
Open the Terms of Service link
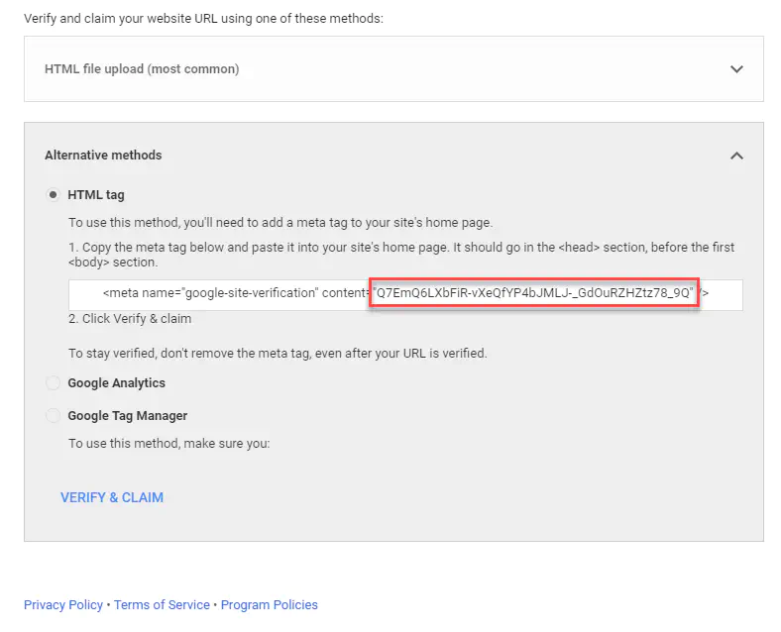tap(162, 604)
